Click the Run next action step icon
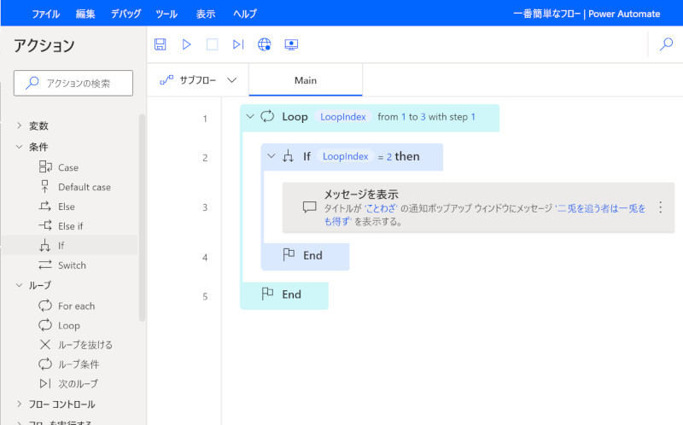 tap(238, 44)
